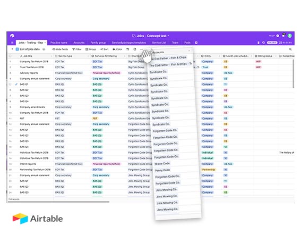The width and height of the screenshot is (301, 242).
Task: Click the SHARE button
Action: 272,43
